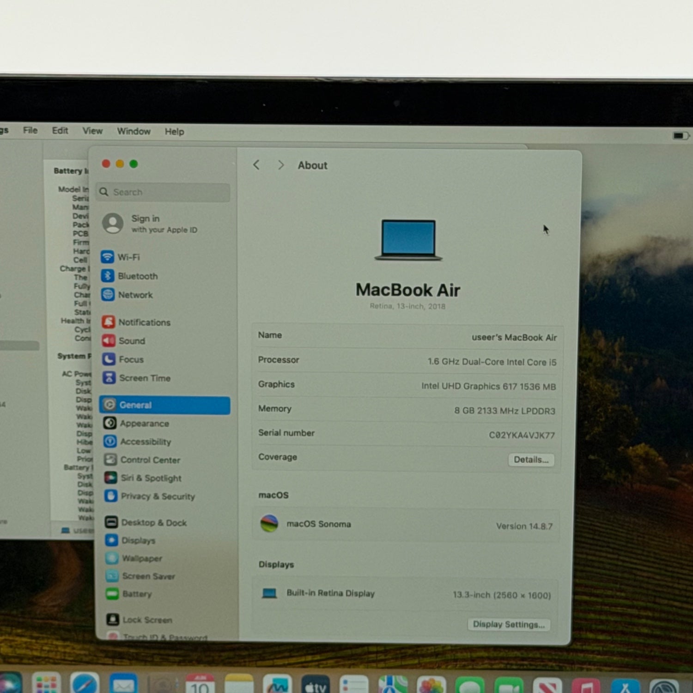The image size is (693, 693).
Task: Open Bluetooth settings in the sidebar
Action: click(129, 276)
